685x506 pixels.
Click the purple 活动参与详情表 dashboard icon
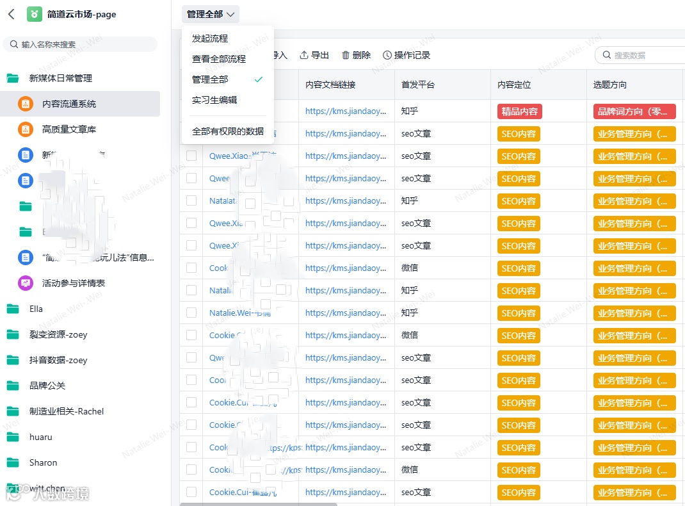click(x=26, y=283)
